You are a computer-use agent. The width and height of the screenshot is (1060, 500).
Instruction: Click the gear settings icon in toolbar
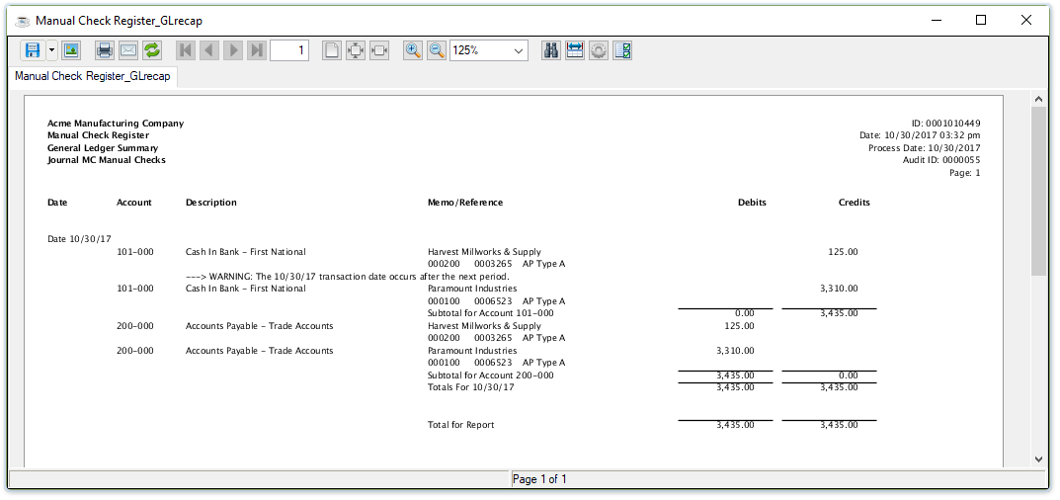pyautogui.click(x=599, y=50)
